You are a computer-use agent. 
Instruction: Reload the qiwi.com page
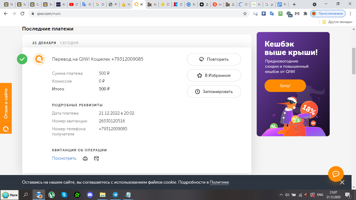pyautogui.click(x=22, y=14)
